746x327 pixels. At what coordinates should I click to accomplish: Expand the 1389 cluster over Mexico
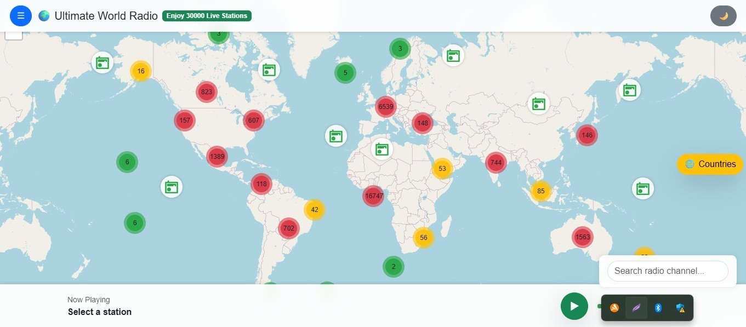point(217,157)
